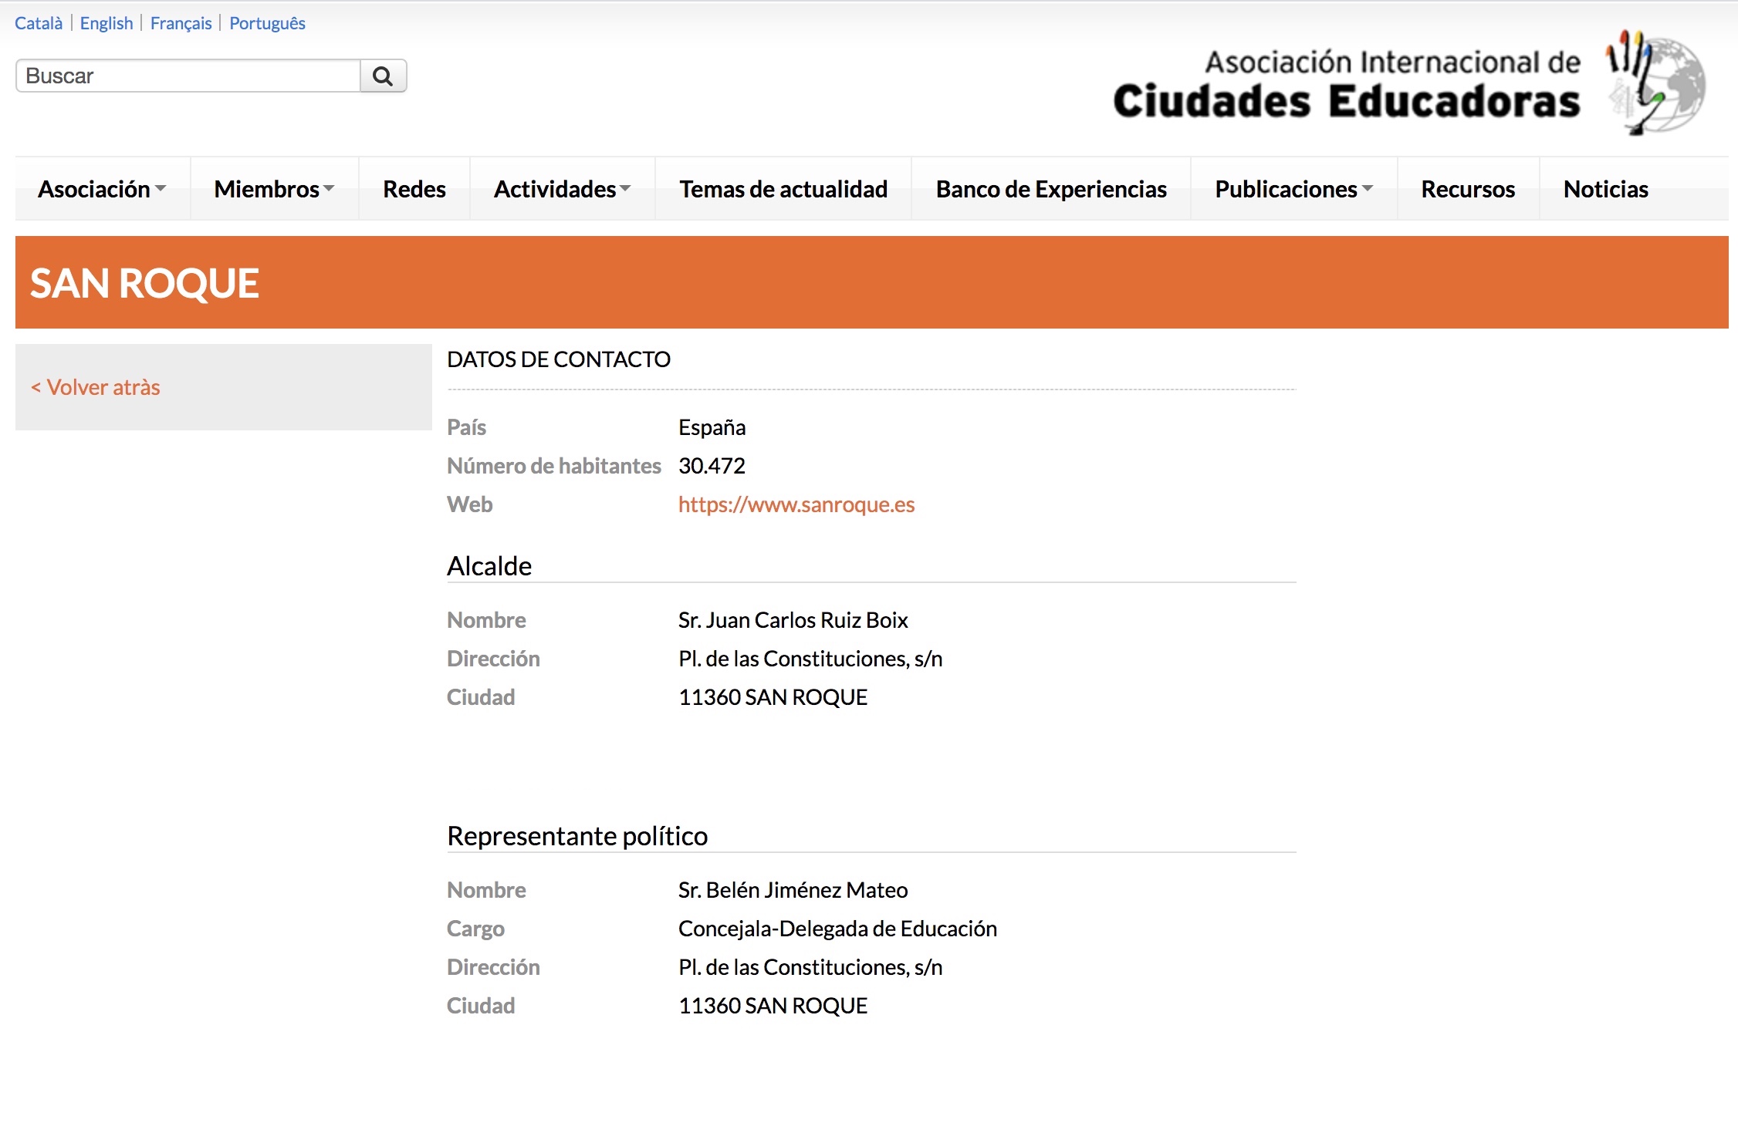
Task: Switch language to Português
Action: point(267,23)
